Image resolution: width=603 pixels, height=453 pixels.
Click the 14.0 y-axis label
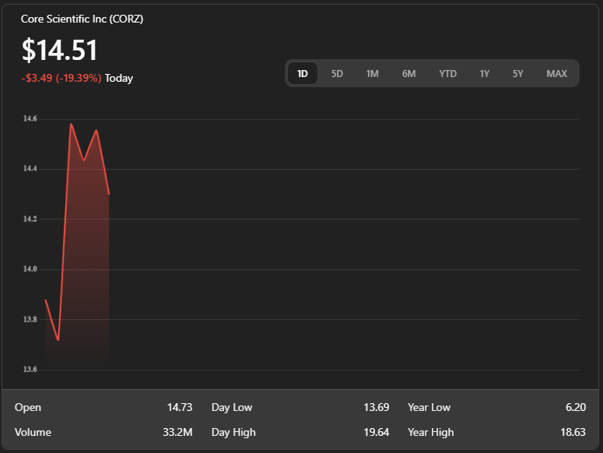tap(30, 269)
